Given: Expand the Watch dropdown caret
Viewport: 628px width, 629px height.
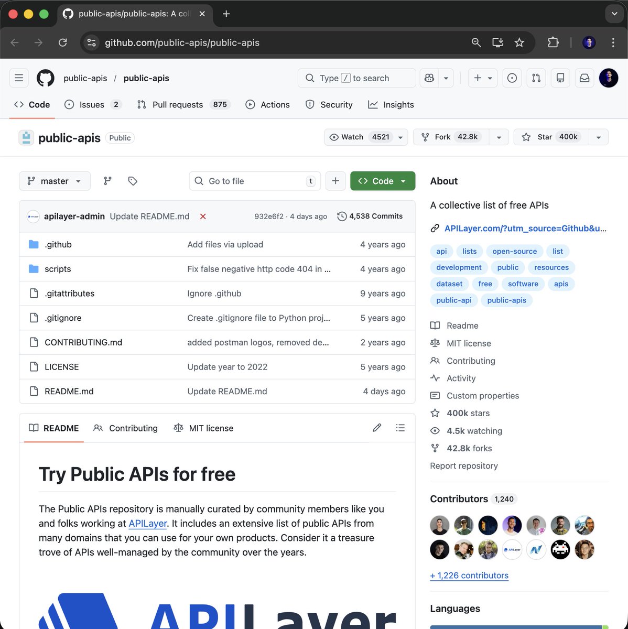Looking at the screenshot, I should pos(400,137).
